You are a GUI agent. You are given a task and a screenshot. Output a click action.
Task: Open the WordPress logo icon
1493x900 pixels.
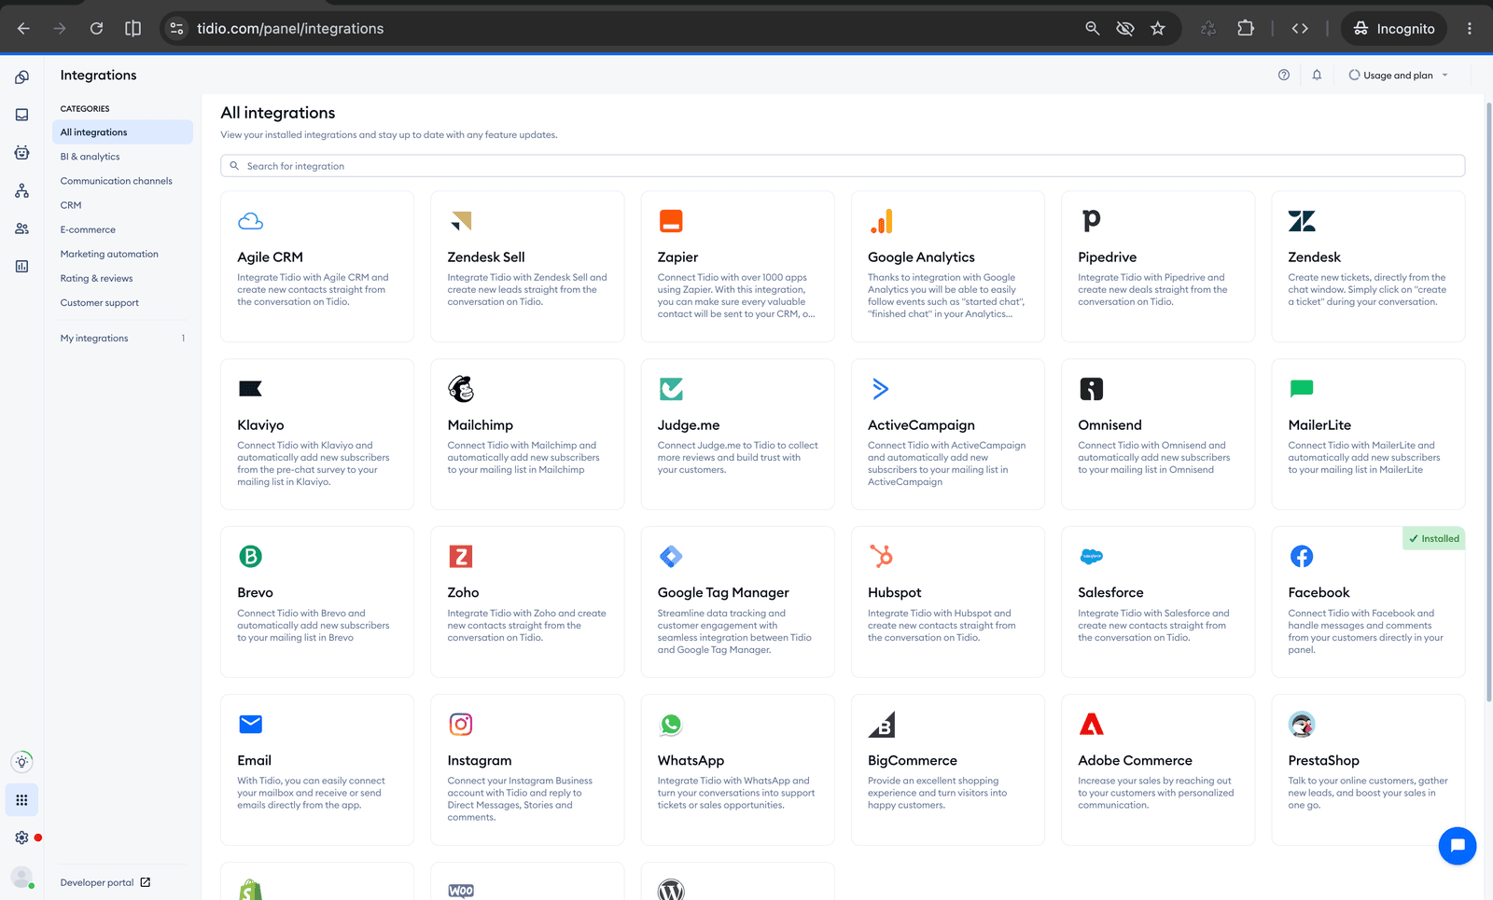click(671, 891)
